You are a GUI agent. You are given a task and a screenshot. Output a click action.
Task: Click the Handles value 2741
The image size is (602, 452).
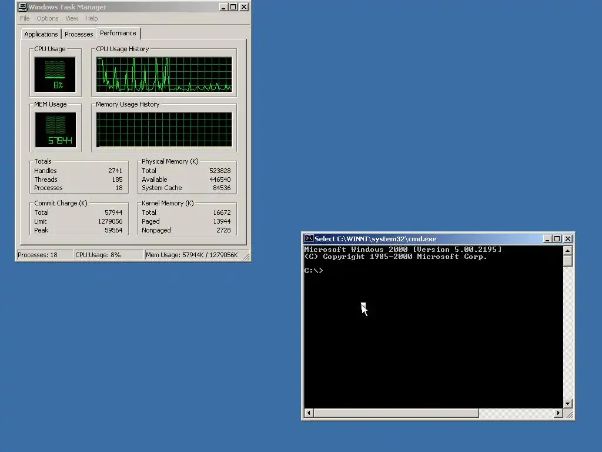(x=115, y=171)
